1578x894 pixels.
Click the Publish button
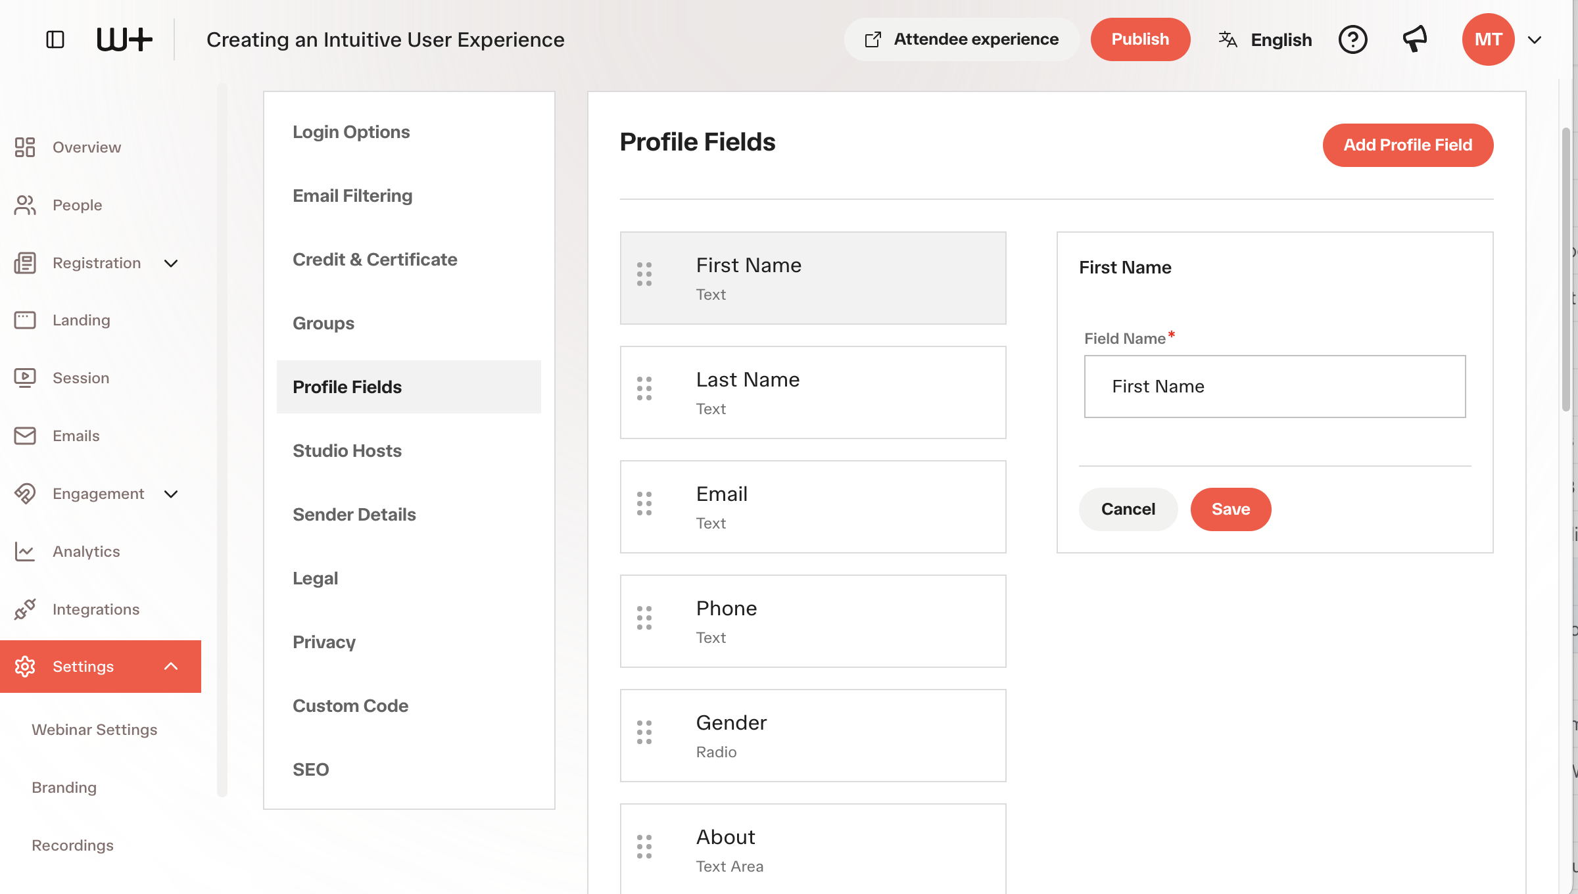(1140, 39)
